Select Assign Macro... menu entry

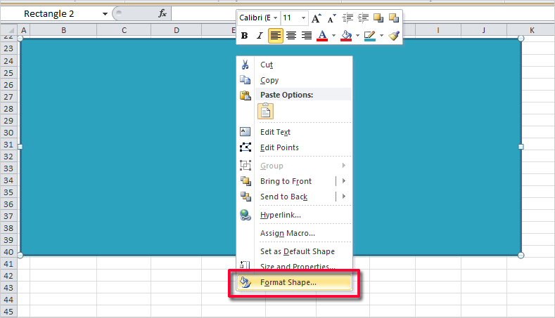[x=295, y=233]
